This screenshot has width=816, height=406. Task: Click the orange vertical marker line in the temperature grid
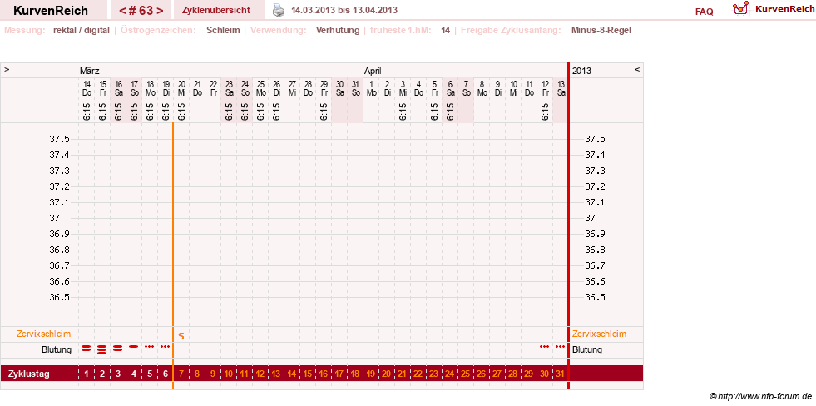(173, 224)
